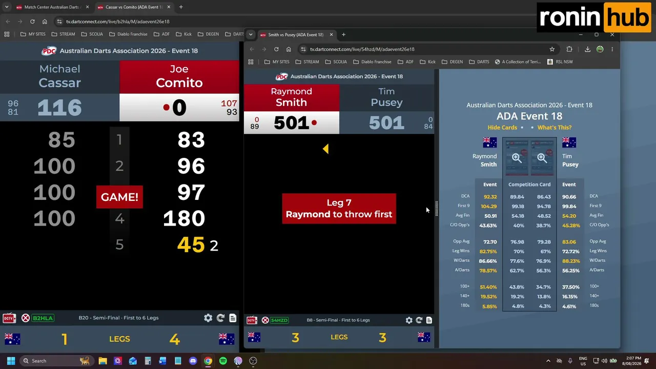Focus the back window address bar

149,22
